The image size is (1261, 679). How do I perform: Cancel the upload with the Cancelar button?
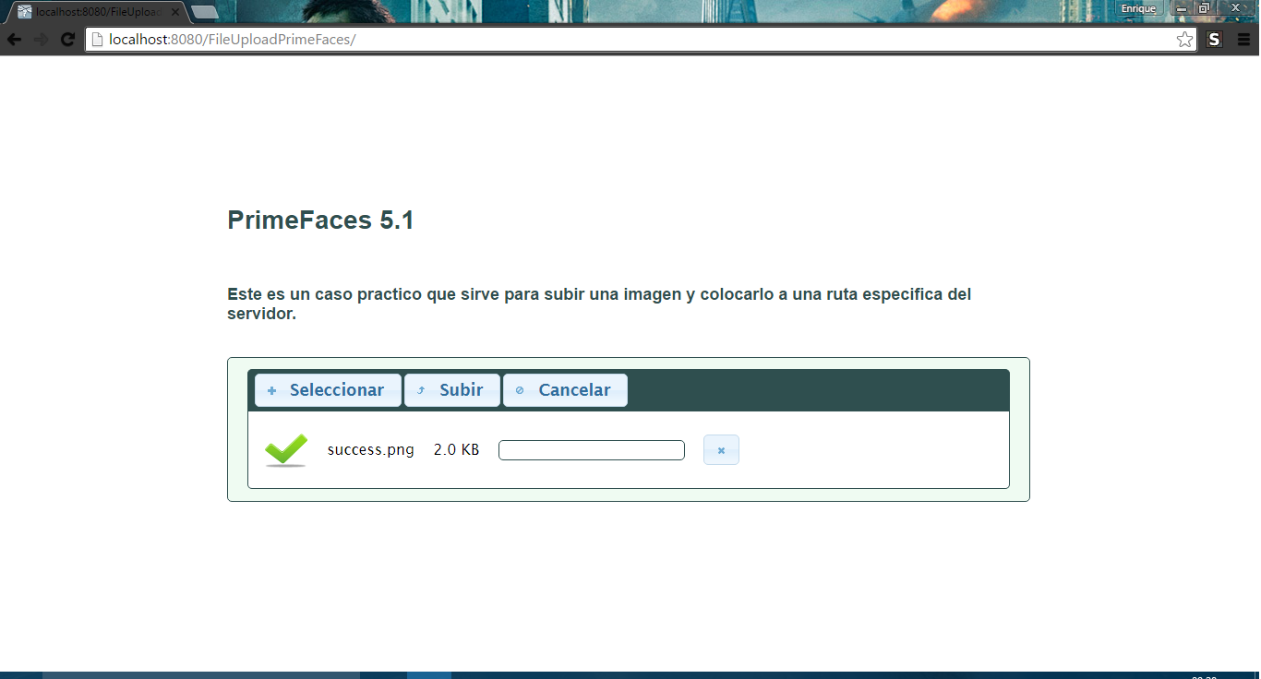565,390
